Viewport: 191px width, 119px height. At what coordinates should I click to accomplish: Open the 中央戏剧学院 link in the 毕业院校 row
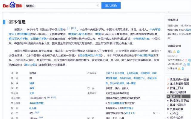pos(36,103)
